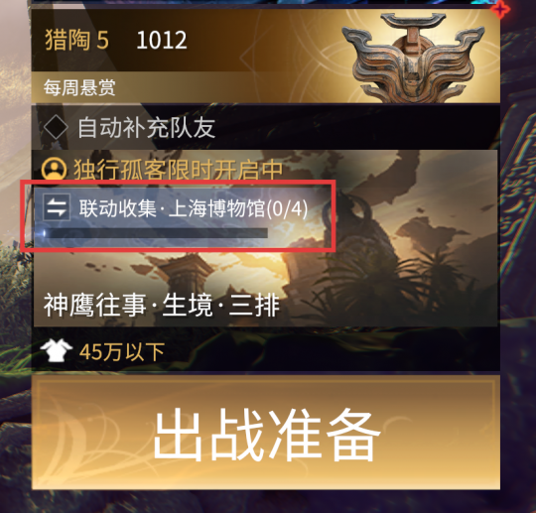Open the 猎陶 5 rank details
536x513 pixels.
click(x=76, y=40)
